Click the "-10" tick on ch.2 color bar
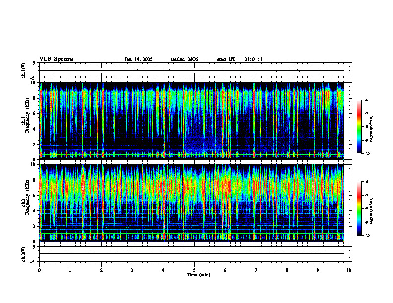The image size is (393, 303). (x=367, y=236)
